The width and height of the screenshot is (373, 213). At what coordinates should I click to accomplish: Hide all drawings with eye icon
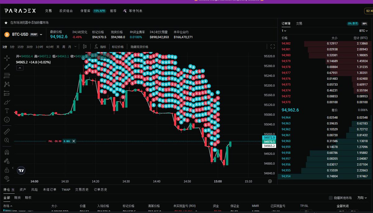[x=7, y=178]
